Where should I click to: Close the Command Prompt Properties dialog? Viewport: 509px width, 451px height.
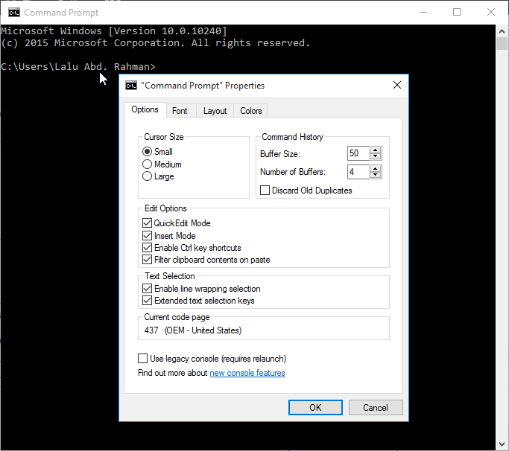(x=396, y=85)
